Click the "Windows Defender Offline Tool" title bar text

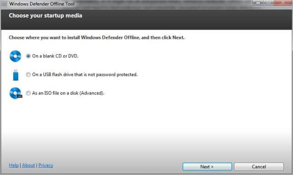[x=42, y=4]
